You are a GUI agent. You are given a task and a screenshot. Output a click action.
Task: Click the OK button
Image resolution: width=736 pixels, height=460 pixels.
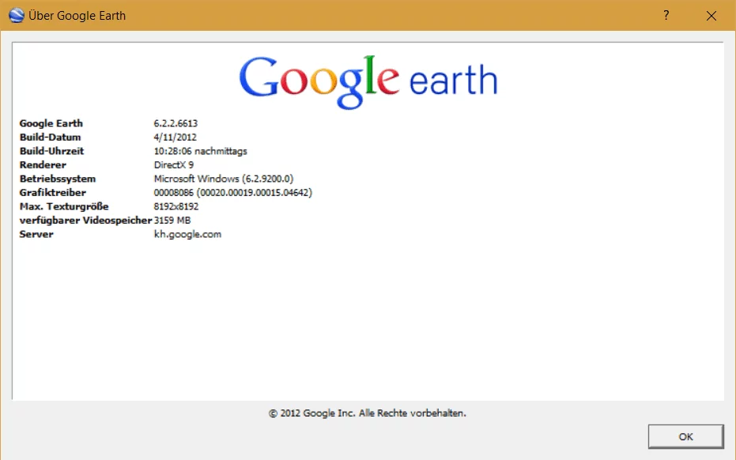[x=685, y=436]
